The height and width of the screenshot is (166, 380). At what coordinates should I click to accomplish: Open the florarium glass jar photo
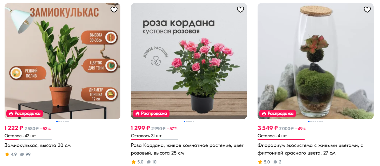click(x=316, y=61)
